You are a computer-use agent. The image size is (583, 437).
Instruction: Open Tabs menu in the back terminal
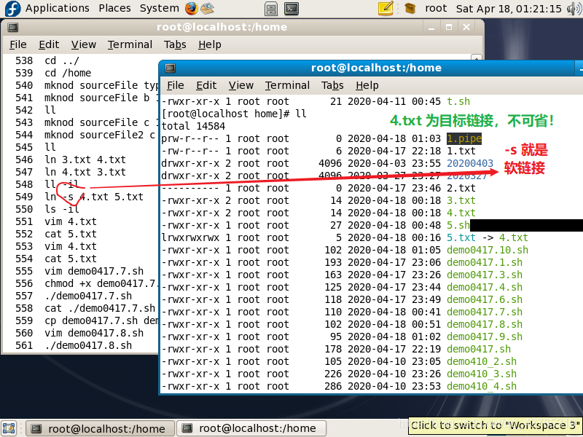coord(175,44)
